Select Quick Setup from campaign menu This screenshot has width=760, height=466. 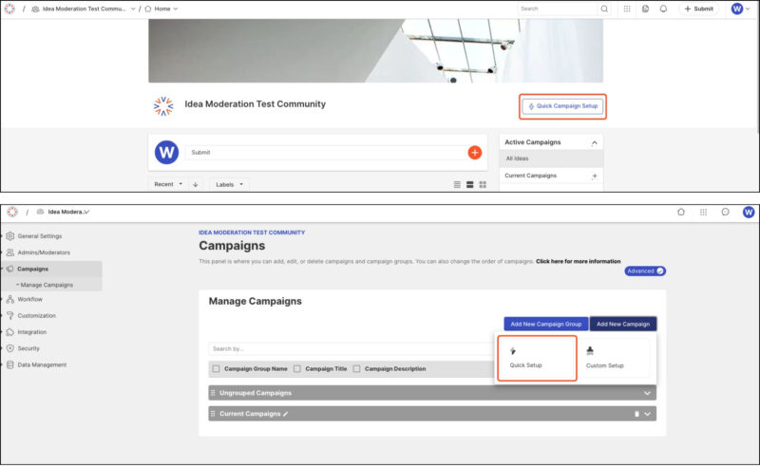coord(536,358)
